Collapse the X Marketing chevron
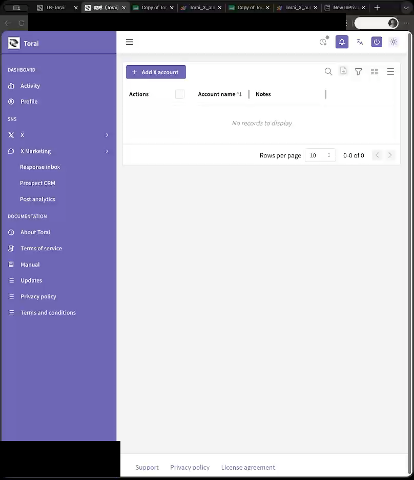Viewport: 414px width, 480px height. (107, 151)
